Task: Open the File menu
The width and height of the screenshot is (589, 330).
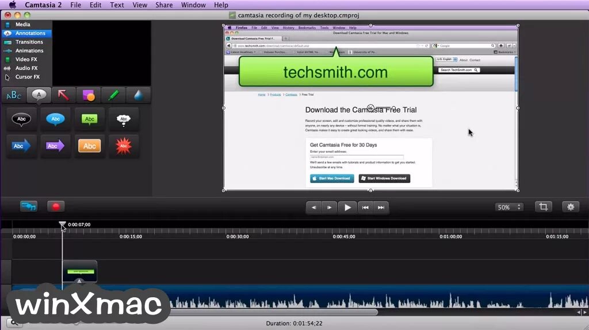Action: [x=75, y=5]
